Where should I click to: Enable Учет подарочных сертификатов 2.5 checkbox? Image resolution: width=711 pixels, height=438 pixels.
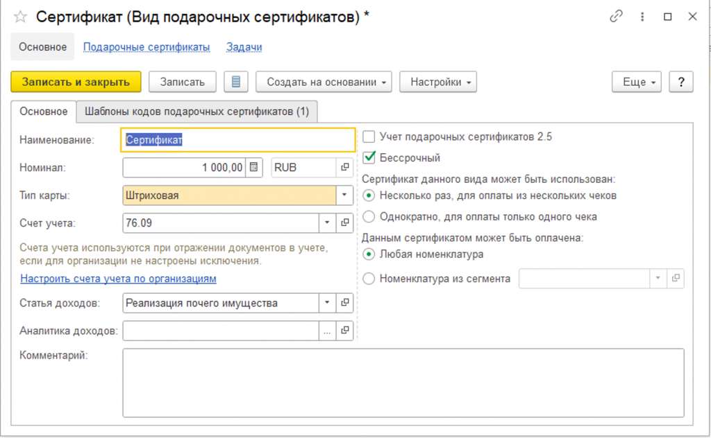click(369, 137)
